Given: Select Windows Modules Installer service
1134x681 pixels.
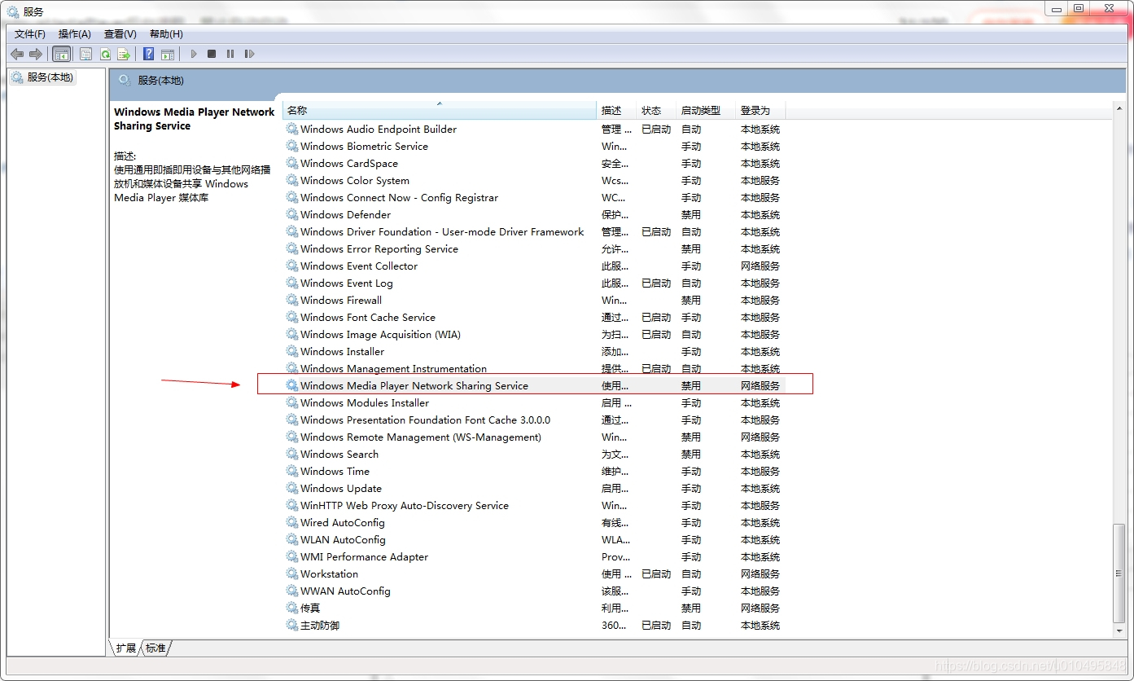Looking at the screenshot, I should (535, 402).
